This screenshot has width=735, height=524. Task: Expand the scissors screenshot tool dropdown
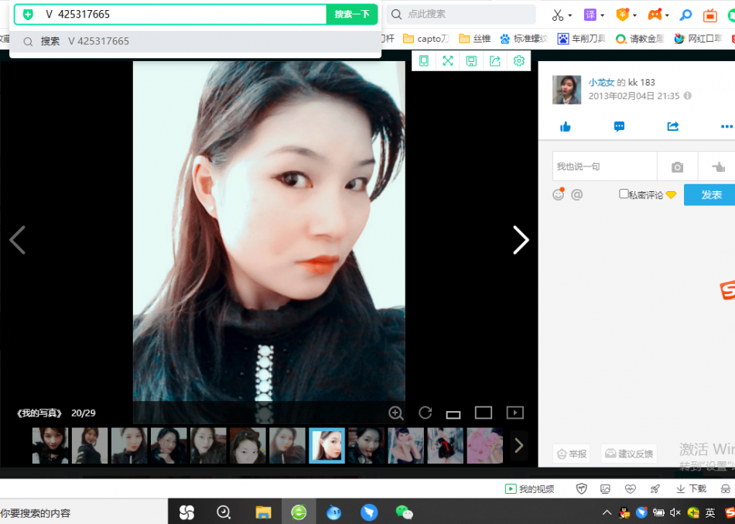[570, 15]
